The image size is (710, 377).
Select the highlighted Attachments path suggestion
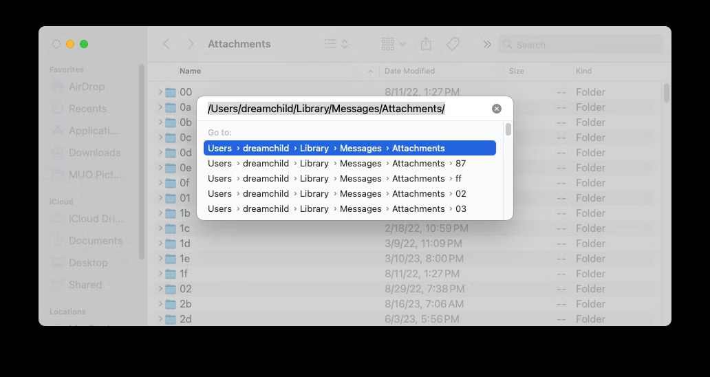click(349, 148)
